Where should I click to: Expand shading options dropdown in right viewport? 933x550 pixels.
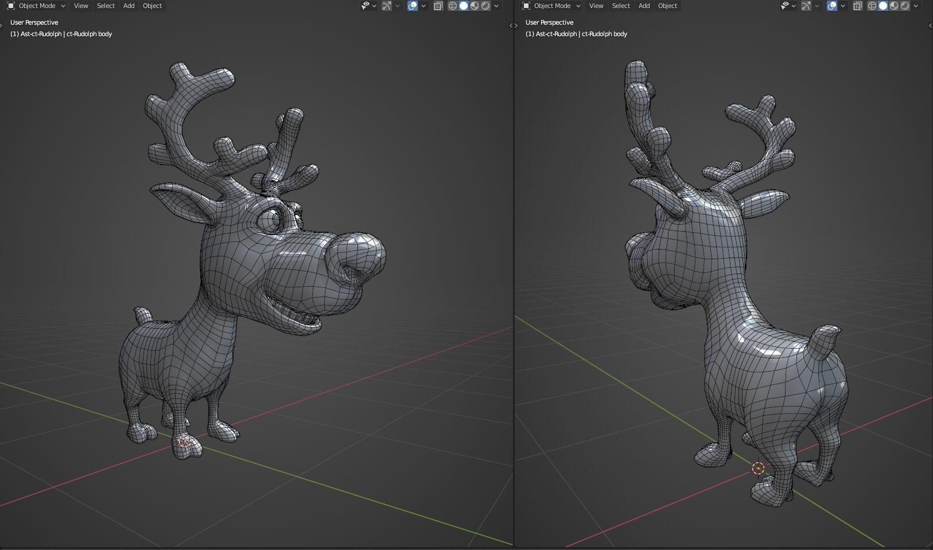click(916, 6)
